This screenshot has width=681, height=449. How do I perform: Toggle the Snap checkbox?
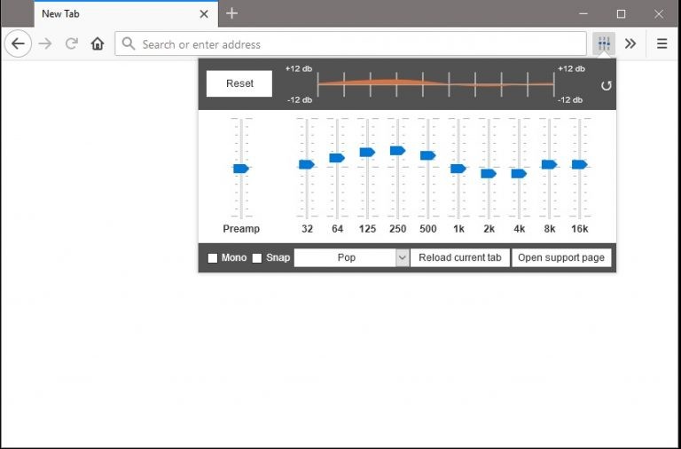coord(257,258)
